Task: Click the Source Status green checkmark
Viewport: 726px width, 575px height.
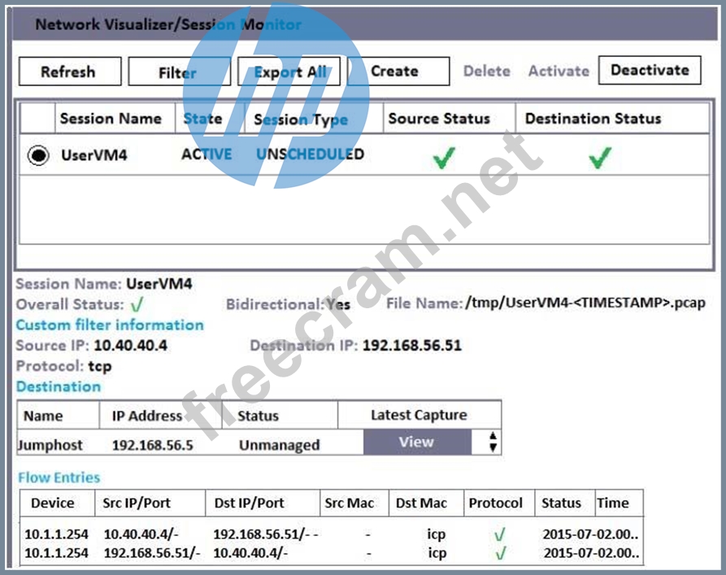Action: [444, 158]
